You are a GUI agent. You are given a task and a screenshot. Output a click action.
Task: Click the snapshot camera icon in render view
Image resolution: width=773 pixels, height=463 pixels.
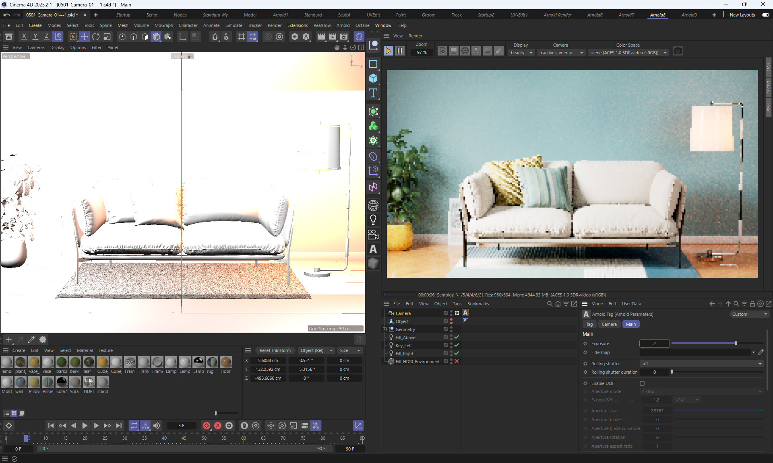(x=678, y=51)
